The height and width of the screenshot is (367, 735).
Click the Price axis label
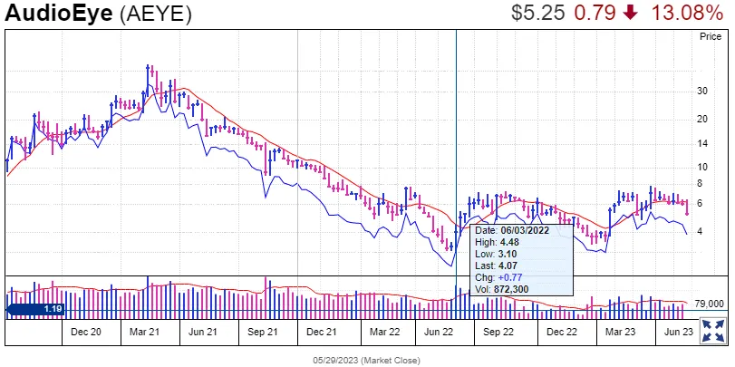711,36
